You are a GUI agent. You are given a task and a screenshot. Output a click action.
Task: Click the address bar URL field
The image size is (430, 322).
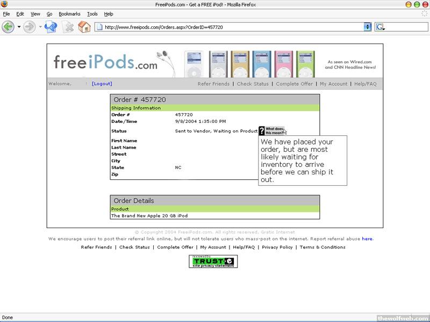point(231,27)
